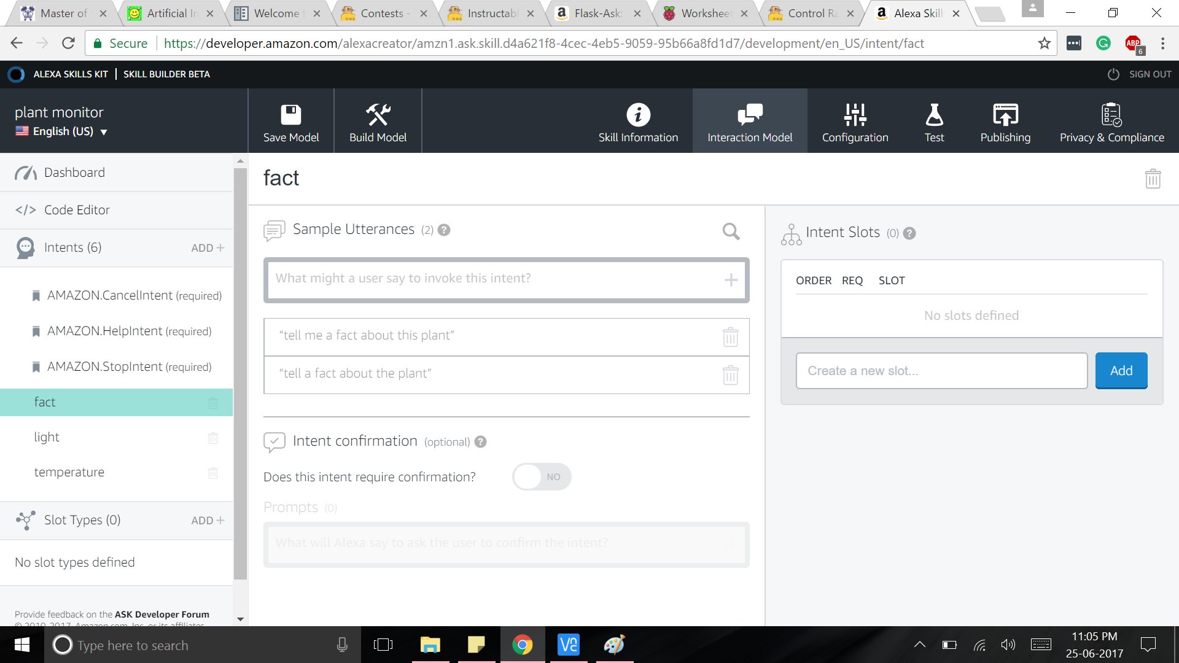The width and height of the screenshot is (1179, 663).
Task: Click the Save Model icon
Action: click(291, 115)
